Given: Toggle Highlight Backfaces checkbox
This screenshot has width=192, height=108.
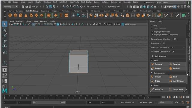Looking at the screenshot, I should (152, 32).
